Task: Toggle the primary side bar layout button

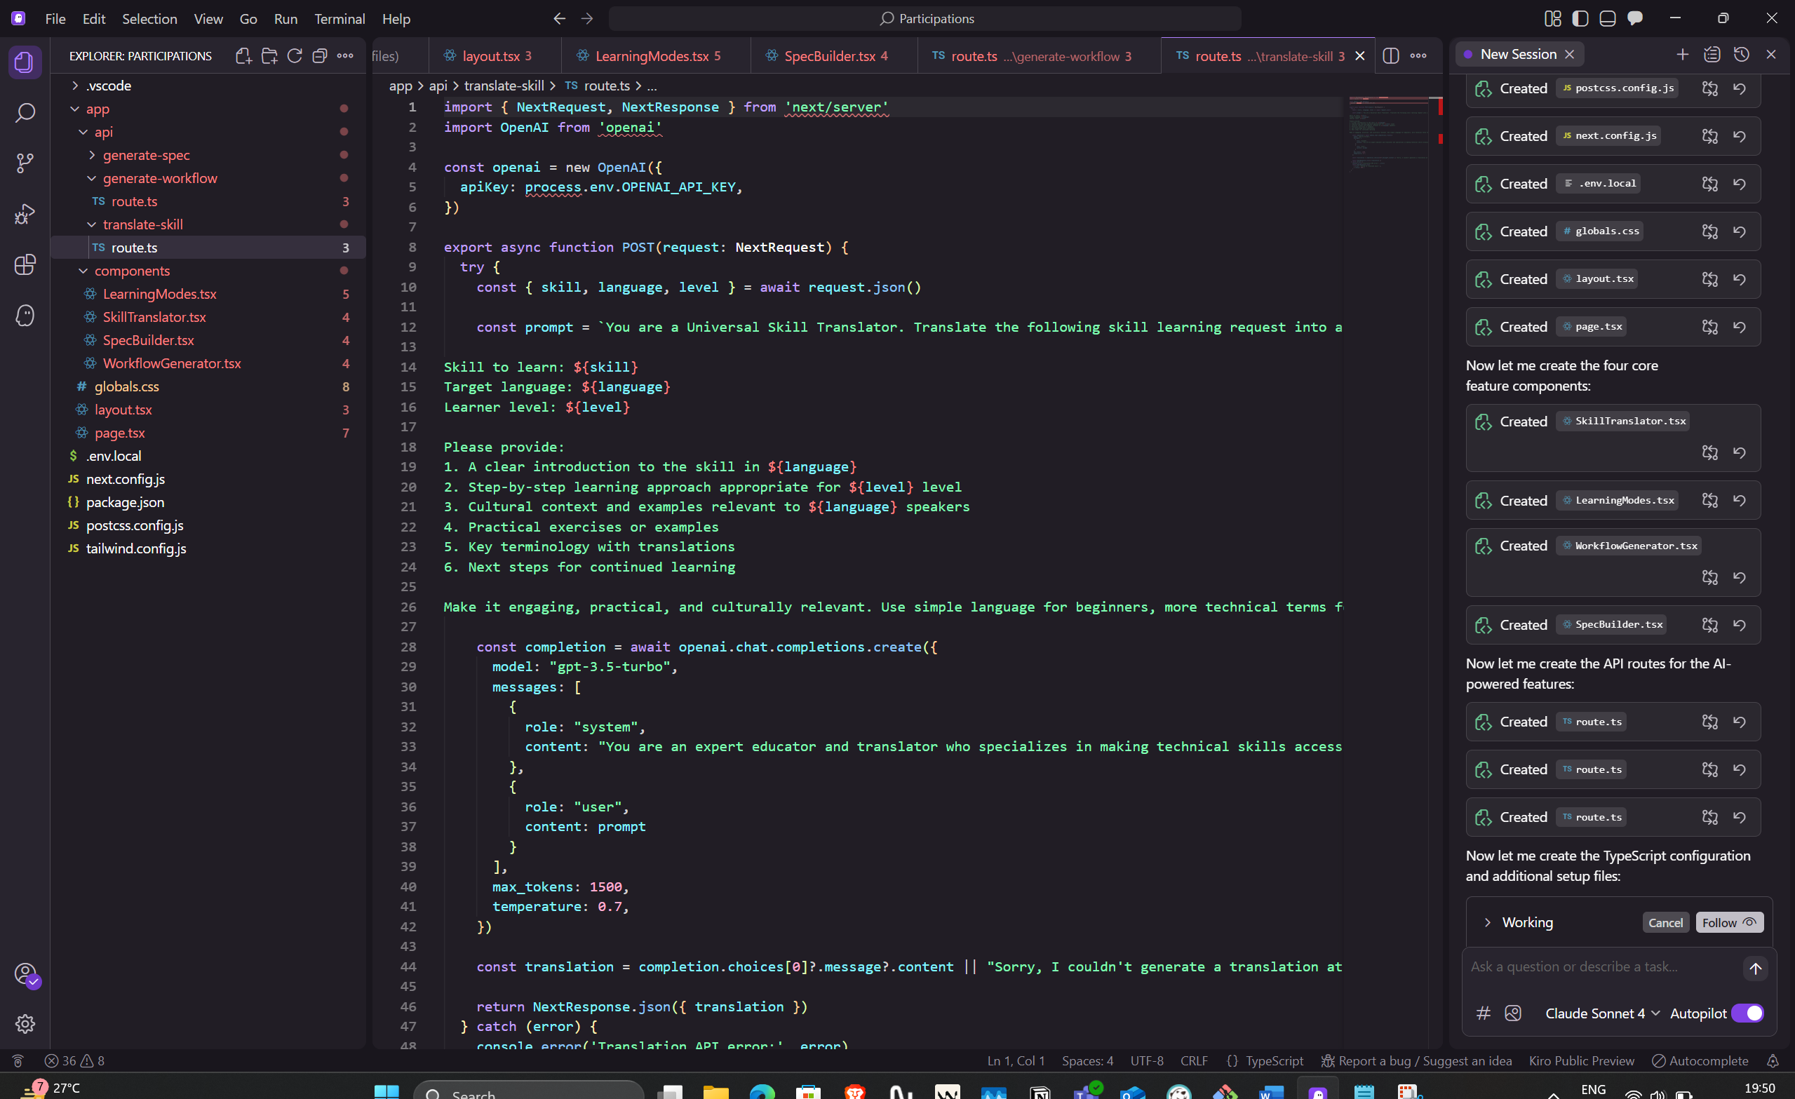Action: click(x=1580, y=18)
